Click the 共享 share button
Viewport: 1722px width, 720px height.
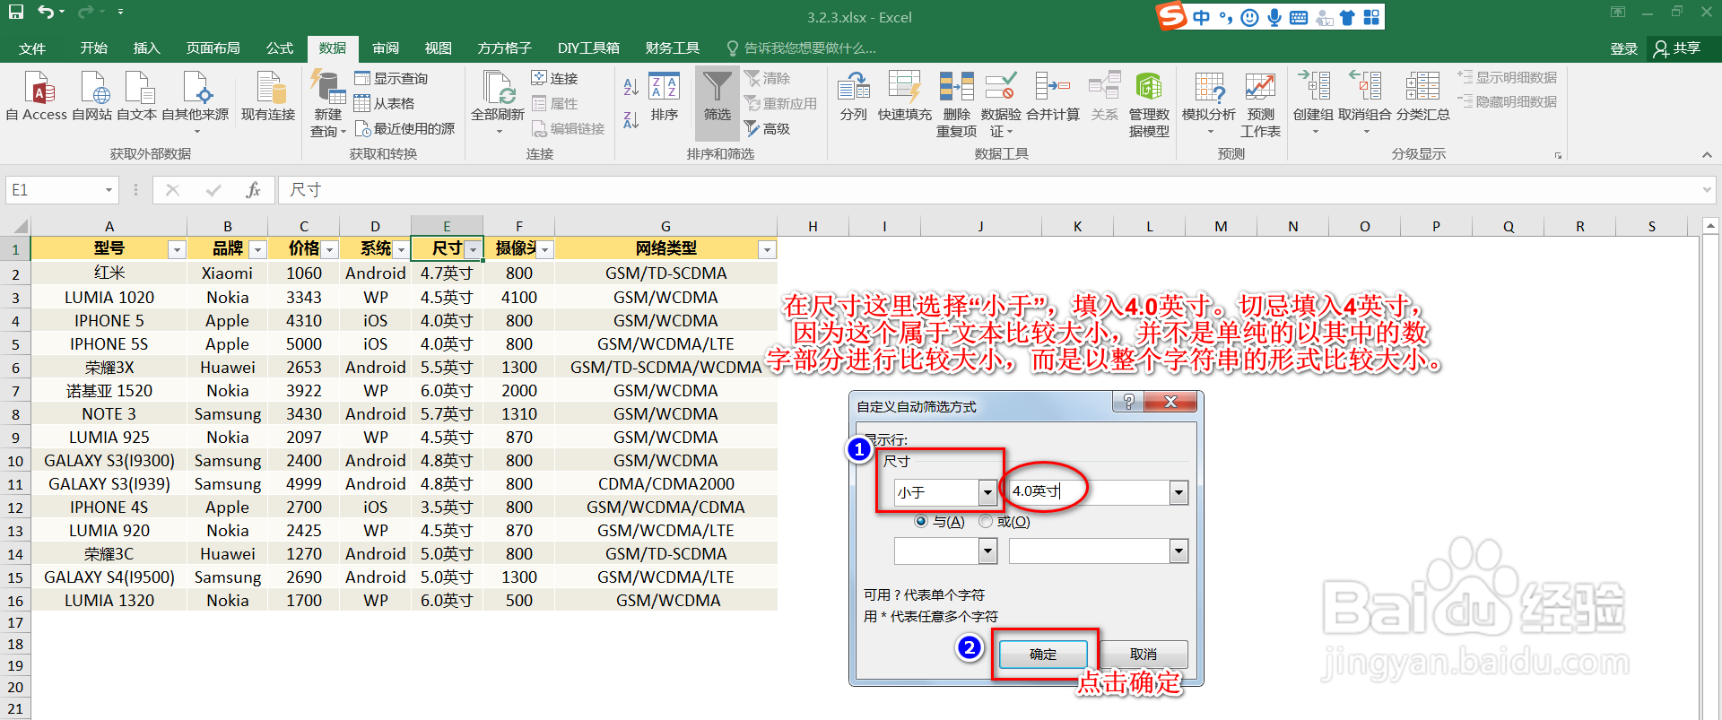coord(1677,48)
